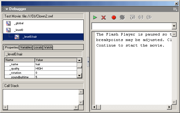
Task: Click the Call Stack scroll up arrow
Action: (81, 92)
